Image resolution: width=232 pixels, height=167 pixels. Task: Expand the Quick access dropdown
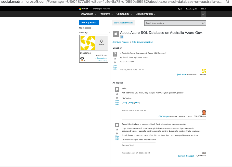click(86, 28)
